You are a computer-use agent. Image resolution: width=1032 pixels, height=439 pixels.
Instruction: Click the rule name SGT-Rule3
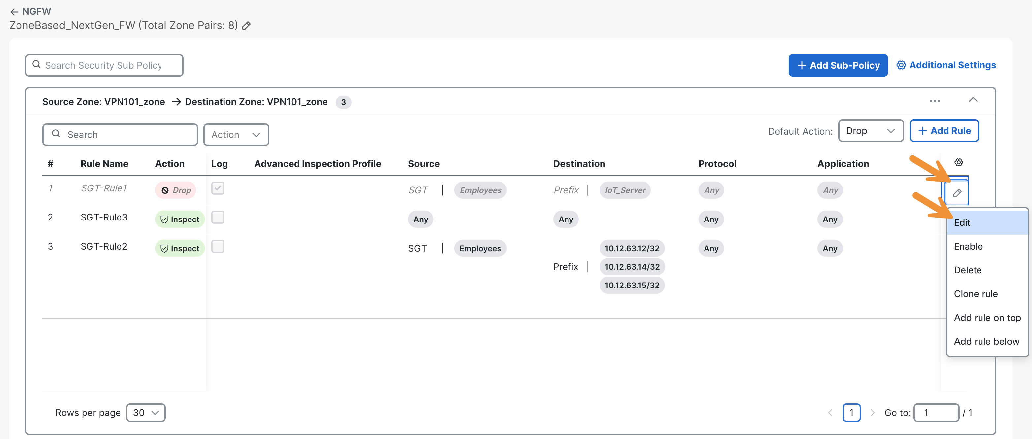104,218
